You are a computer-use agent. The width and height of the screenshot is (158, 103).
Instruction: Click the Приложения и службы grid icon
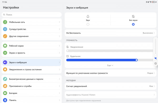pos(5,86)
